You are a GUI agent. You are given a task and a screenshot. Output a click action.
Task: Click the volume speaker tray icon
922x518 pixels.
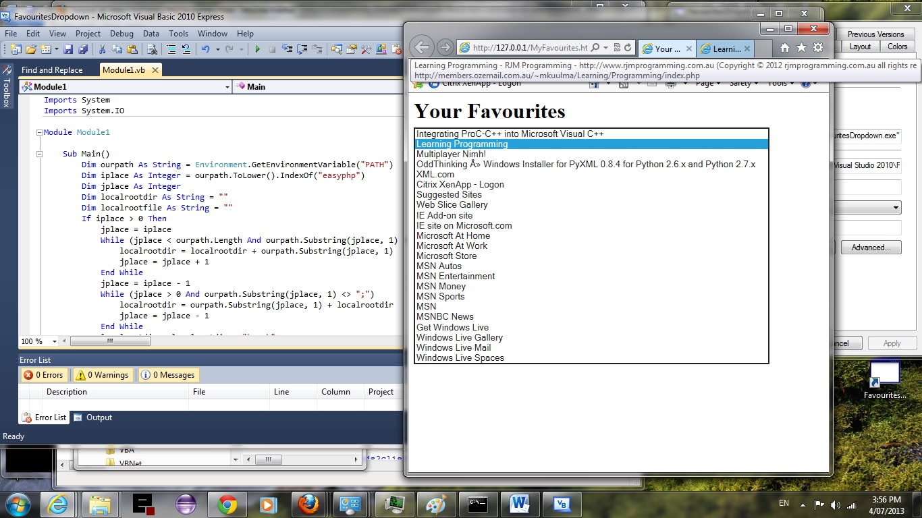pyautogui.click(x=836, y=505)
